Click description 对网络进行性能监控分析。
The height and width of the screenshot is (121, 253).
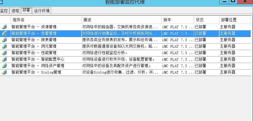point(105,53)
